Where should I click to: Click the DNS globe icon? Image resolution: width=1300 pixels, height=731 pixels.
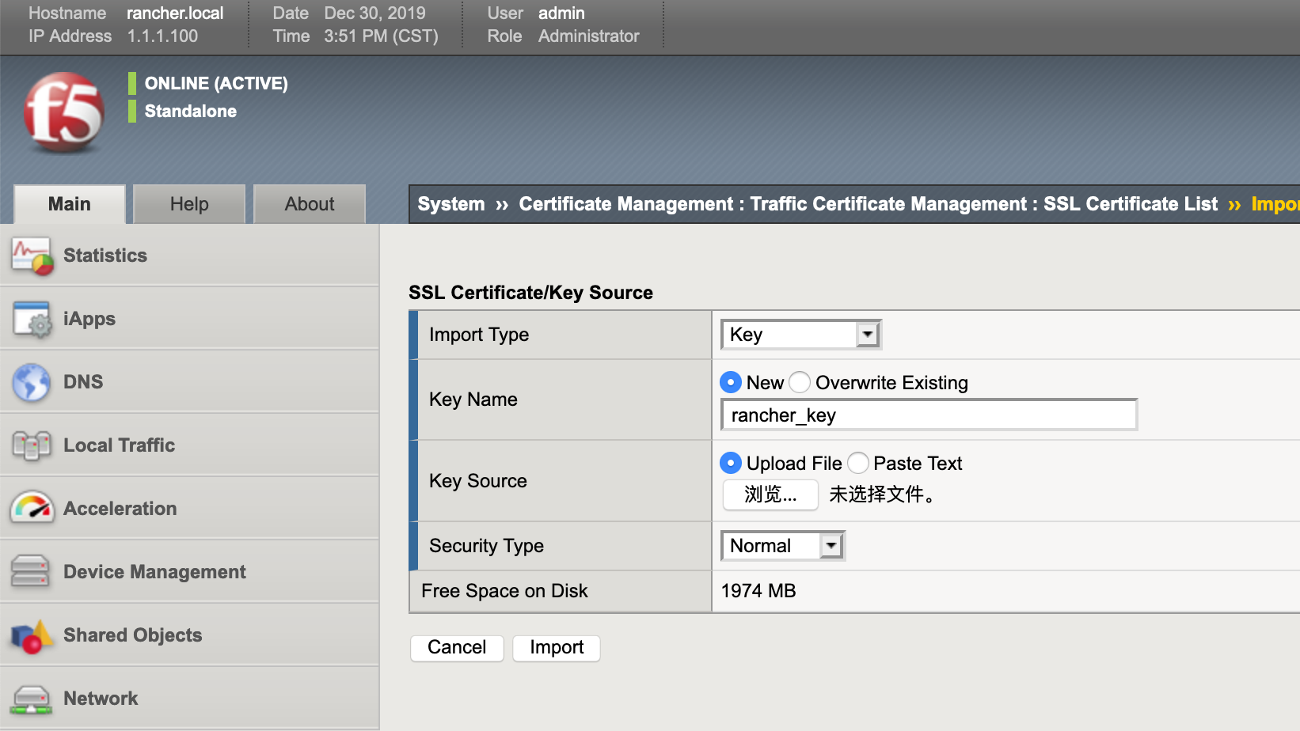pos(32,382)
